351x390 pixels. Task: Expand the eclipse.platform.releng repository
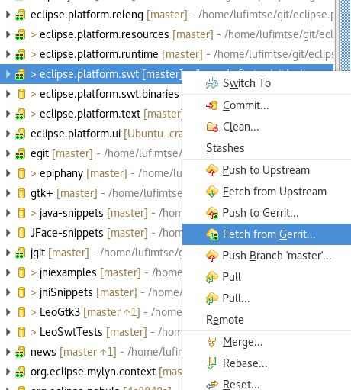(x=8, y=15)
